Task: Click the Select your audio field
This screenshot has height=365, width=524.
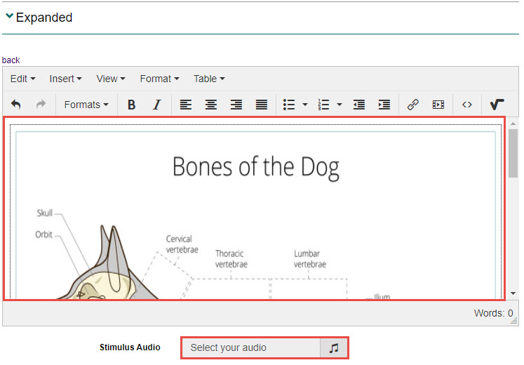Action: [251, 347]
